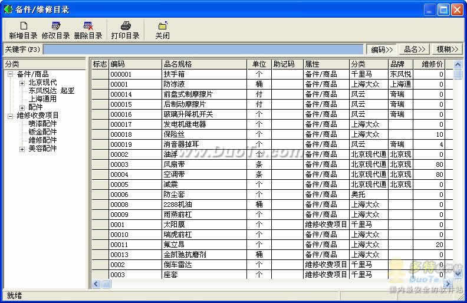Click the 删除目录 (delete catalog) icon

click(88, 26)
